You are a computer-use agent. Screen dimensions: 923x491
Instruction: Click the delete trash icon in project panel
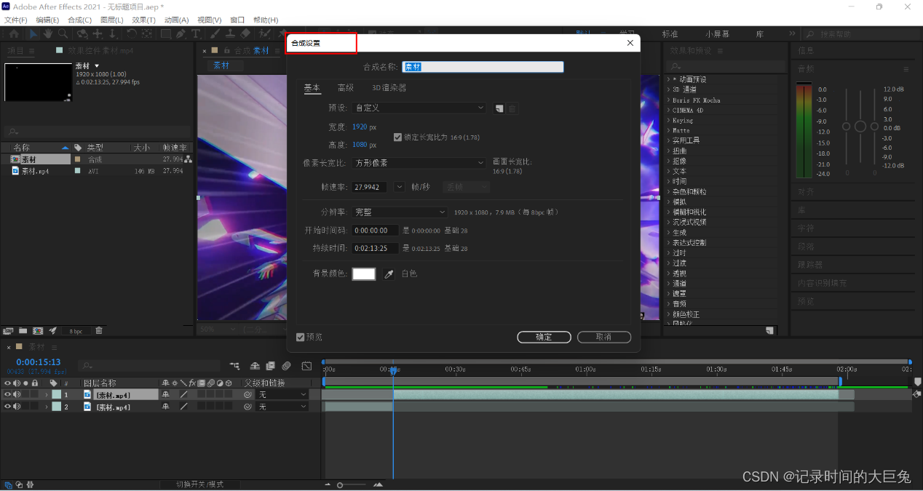pyautogui.click(x=99, y=330)
